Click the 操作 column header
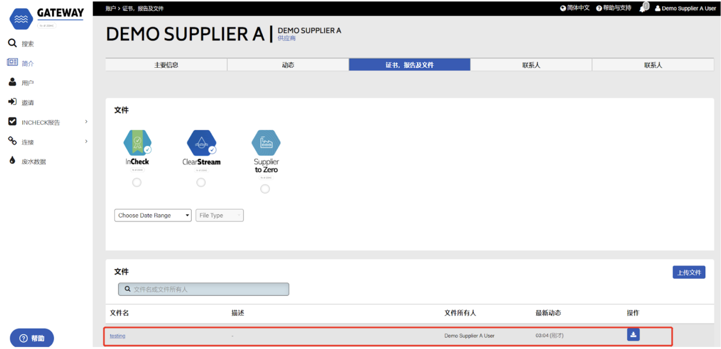The height and width of the screenshot is (349, 721). pos(633,313)
